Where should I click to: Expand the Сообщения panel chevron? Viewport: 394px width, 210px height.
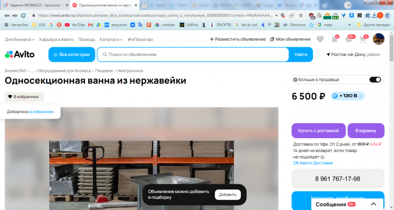[x=373, y=204]
